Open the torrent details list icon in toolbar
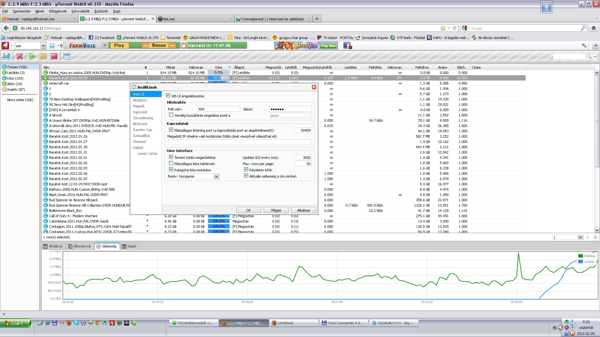Viewport: 600px width, 337px height. (x=67, y=56)
